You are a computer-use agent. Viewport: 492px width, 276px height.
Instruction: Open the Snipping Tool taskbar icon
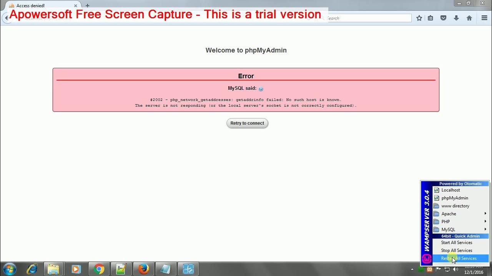[188, 269]
